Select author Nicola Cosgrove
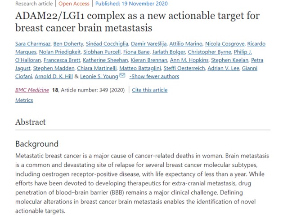Image resolution: width=283 pixels, height=222 pixels. (225, 44)
